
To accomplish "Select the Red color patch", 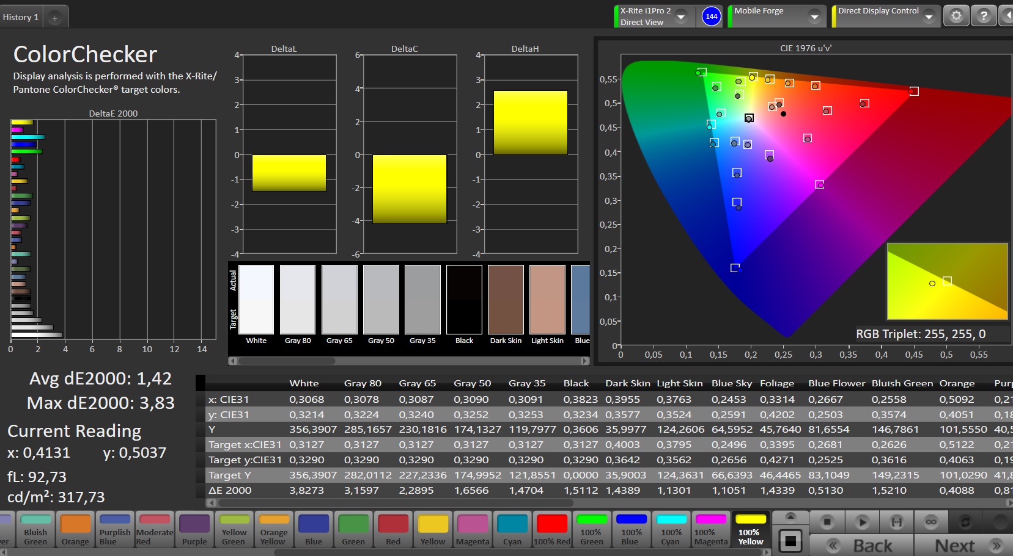I will point(393,529).
